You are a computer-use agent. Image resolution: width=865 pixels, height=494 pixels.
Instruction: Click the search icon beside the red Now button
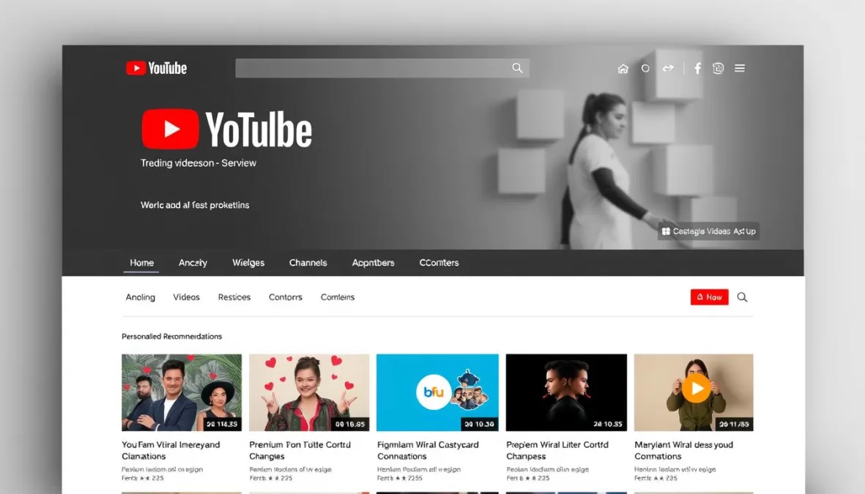pos(742,297)
